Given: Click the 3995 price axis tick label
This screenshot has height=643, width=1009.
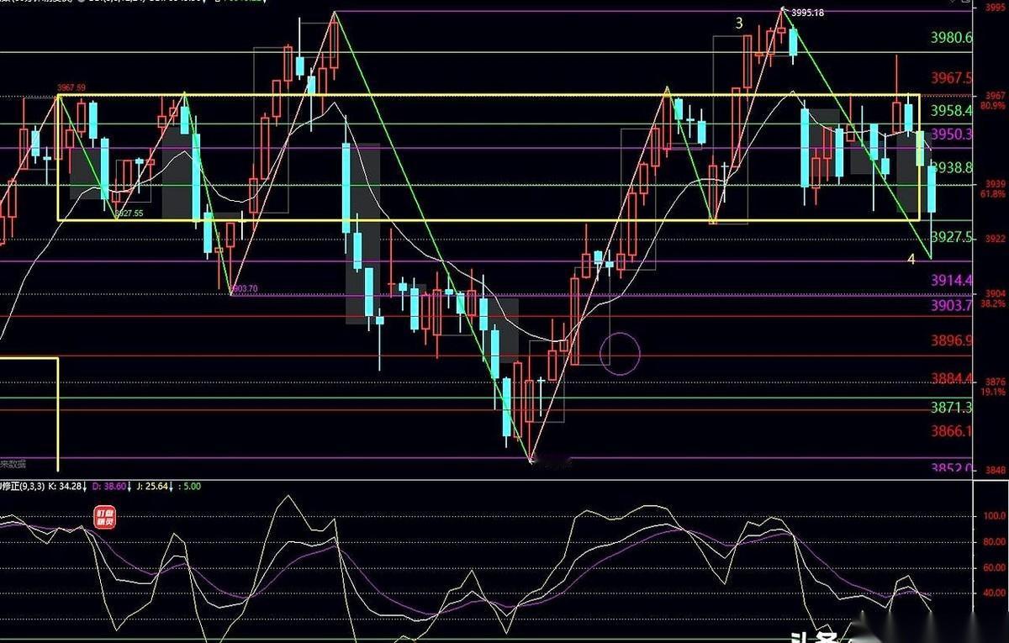Looking at the screenshot, I should tap(994, 8).
